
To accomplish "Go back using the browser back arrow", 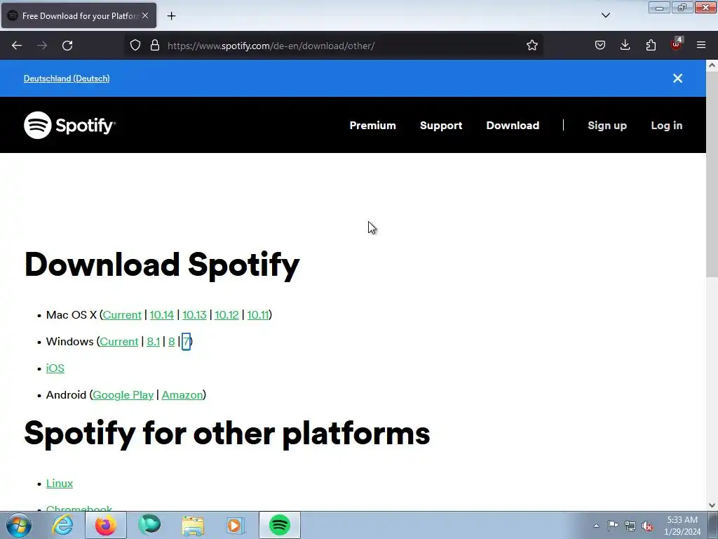I will (x=17, y=46).
